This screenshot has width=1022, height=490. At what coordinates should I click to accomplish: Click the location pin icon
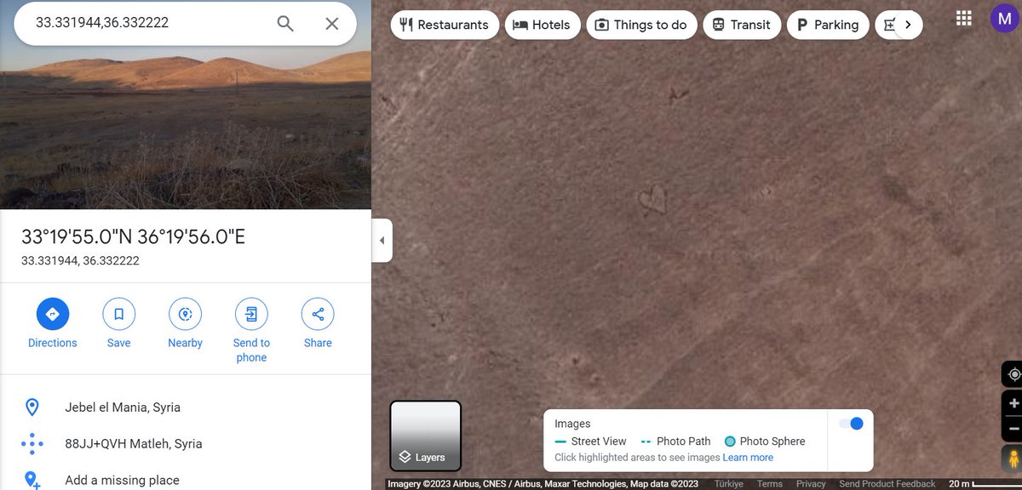(x=32, y=407)
